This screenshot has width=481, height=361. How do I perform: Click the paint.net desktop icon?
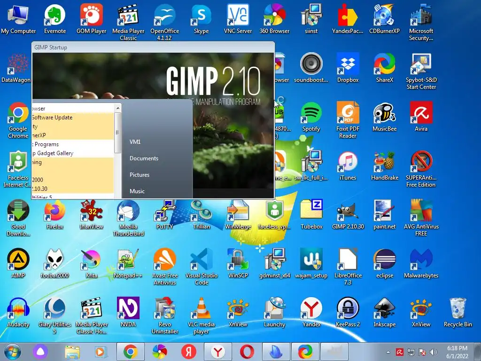point(384,214)
